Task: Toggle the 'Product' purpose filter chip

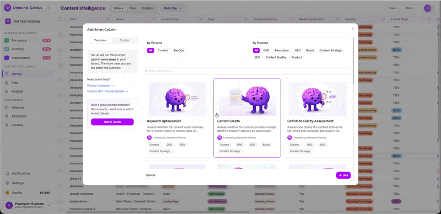Action: coord(297,57)
